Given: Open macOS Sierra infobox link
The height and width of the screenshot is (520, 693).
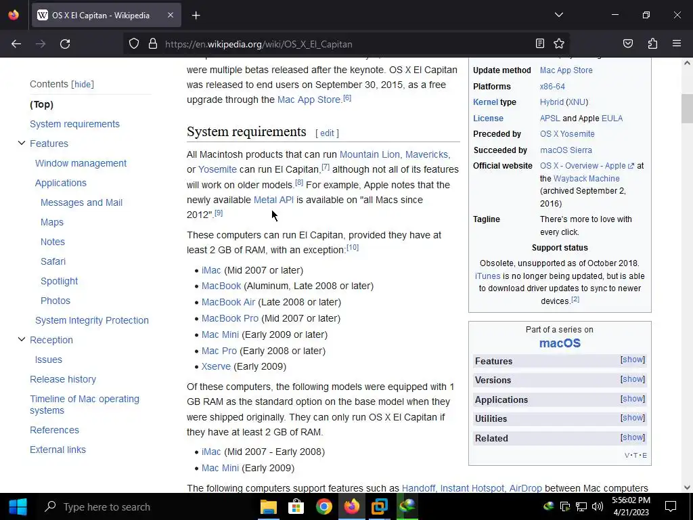Looking at the screenshot, I should 566,150.
